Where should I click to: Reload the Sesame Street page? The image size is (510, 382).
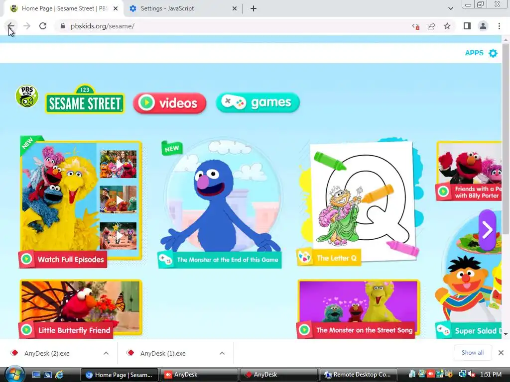43,26
